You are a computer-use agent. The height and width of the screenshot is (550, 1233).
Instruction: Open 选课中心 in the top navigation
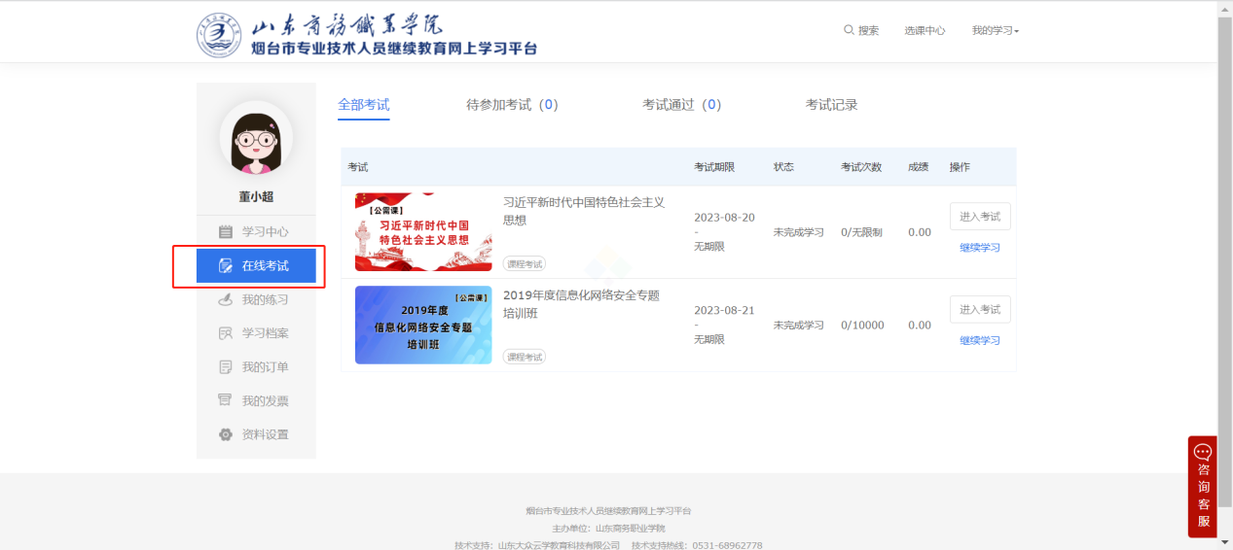pyautogui.click(x=925, y=31)
